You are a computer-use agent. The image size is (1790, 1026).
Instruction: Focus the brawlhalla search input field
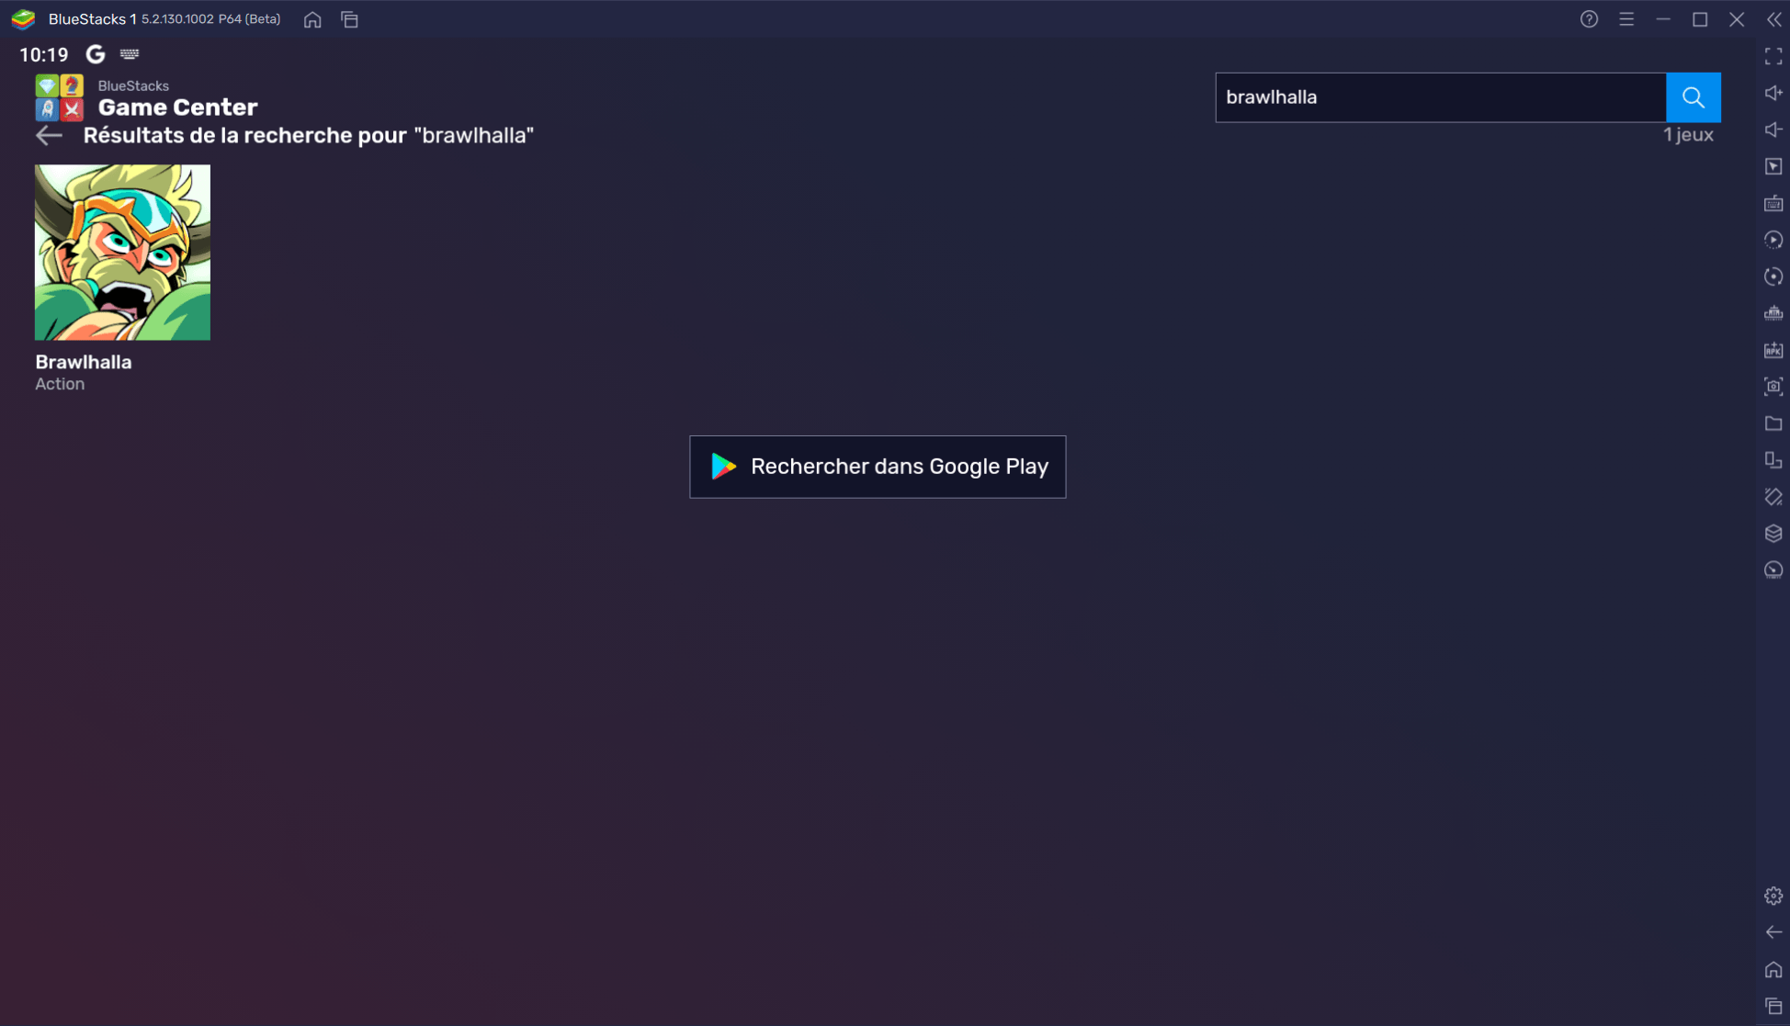tap(1440, 97)
